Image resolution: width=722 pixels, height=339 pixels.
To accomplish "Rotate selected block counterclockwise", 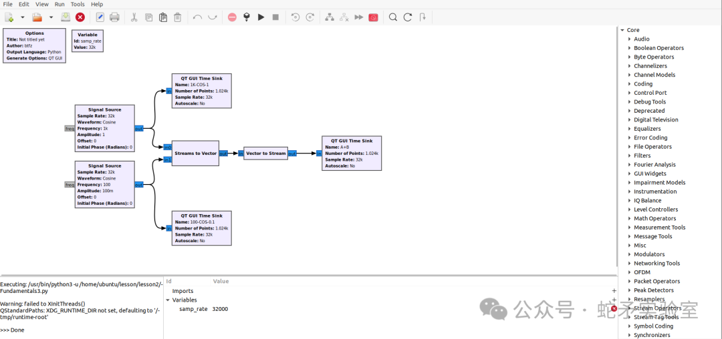I will tap(295, 17).
